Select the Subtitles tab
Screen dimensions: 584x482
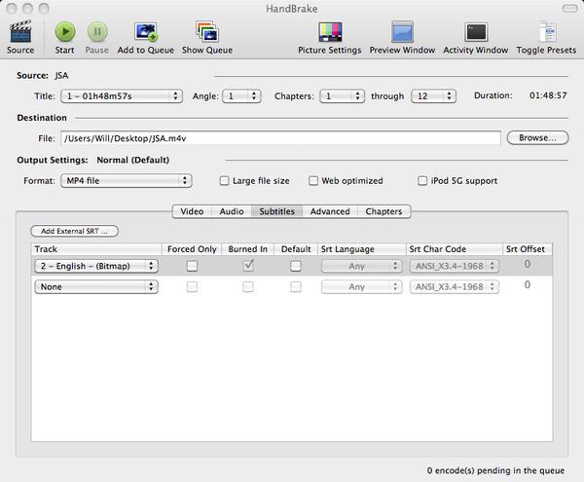(x=277, y=211)
